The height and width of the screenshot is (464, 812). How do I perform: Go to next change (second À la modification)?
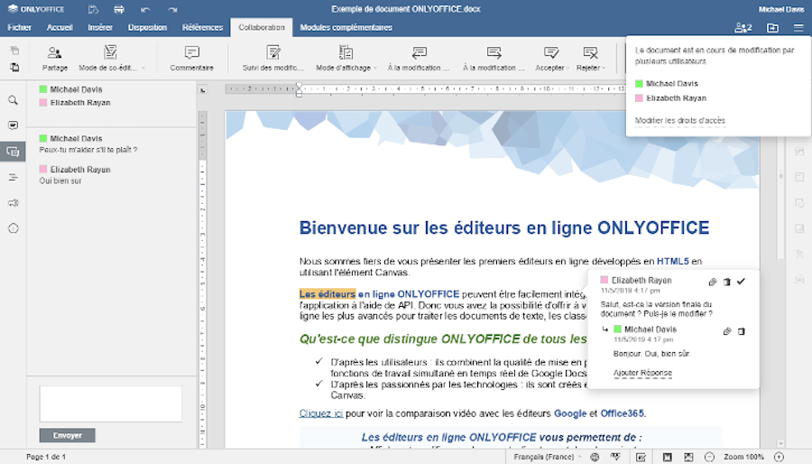point(494,58)
